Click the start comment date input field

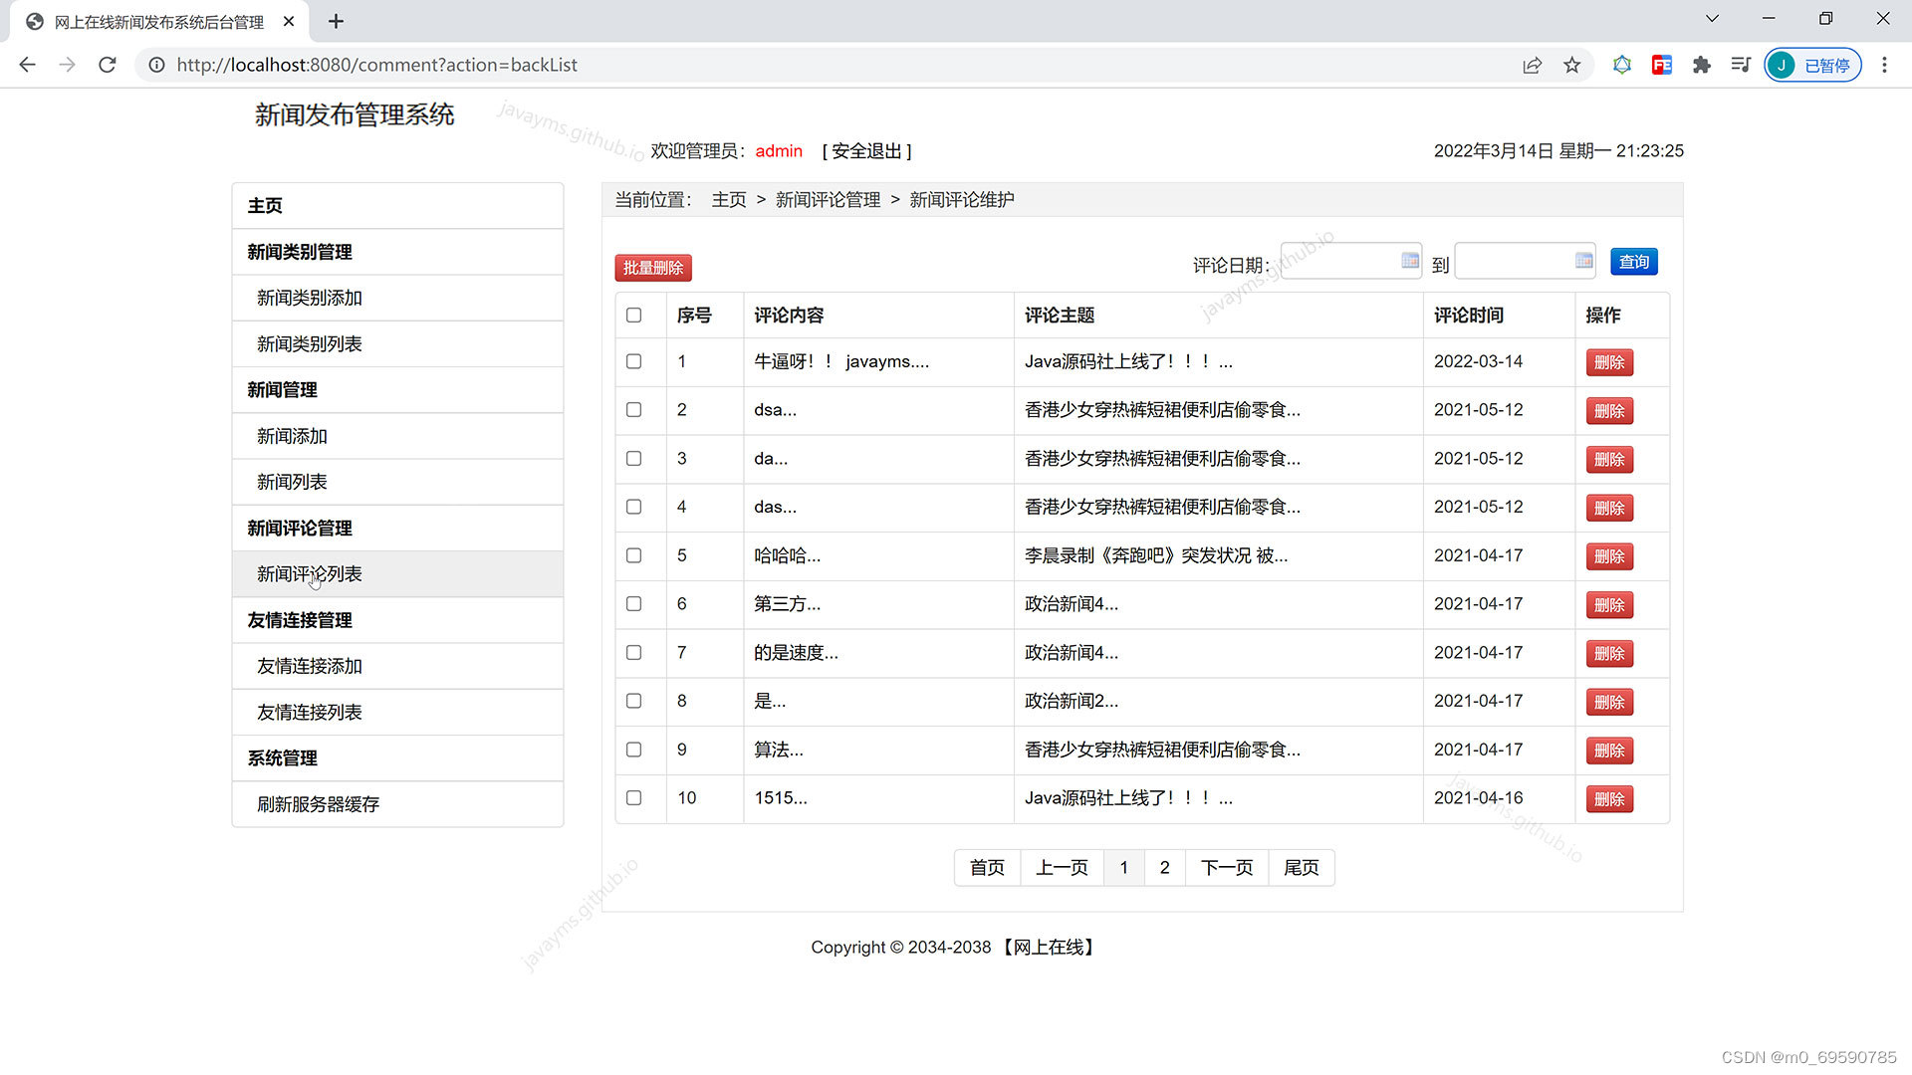(x=1350, y=261)
